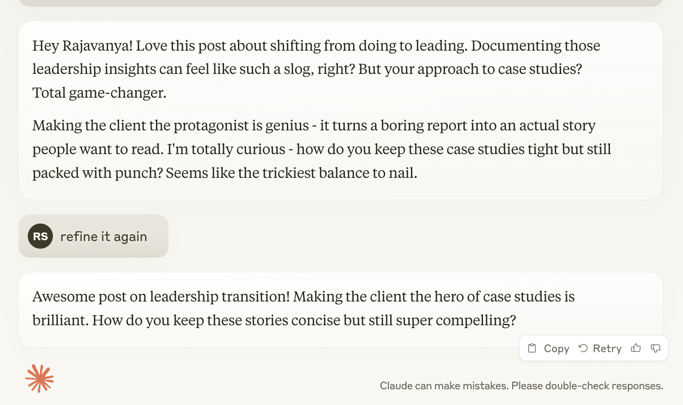Select the "refine it again" user message
Image resolution: width=683 pixels, height=405 pixels.
(x=104, y=237)
